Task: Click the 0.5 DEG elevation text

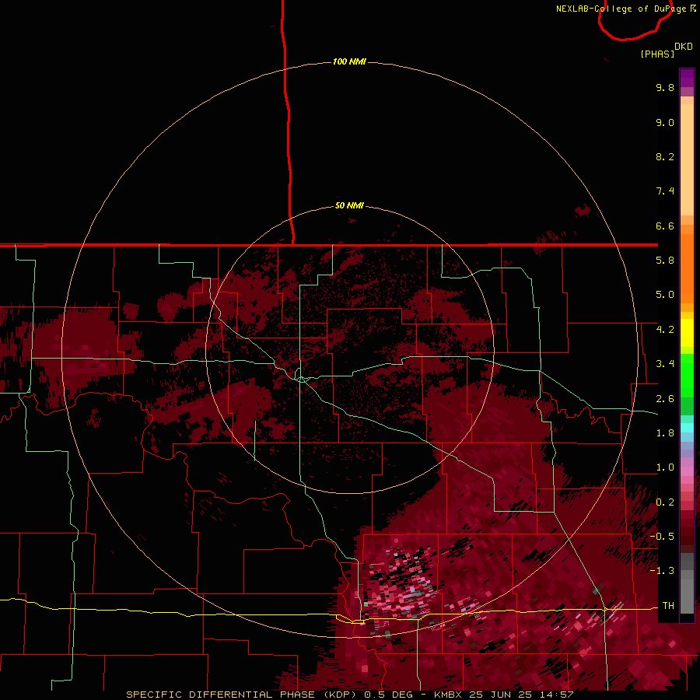Action: pos(388,695)
